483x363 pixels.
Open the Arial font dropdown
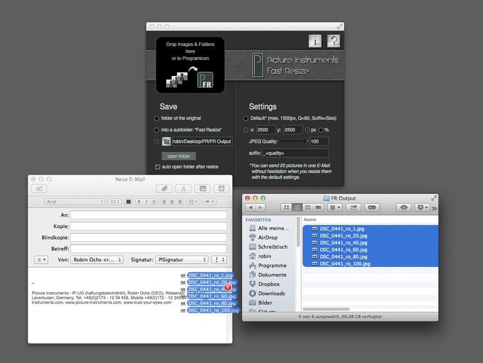click(x=75, y=202)
